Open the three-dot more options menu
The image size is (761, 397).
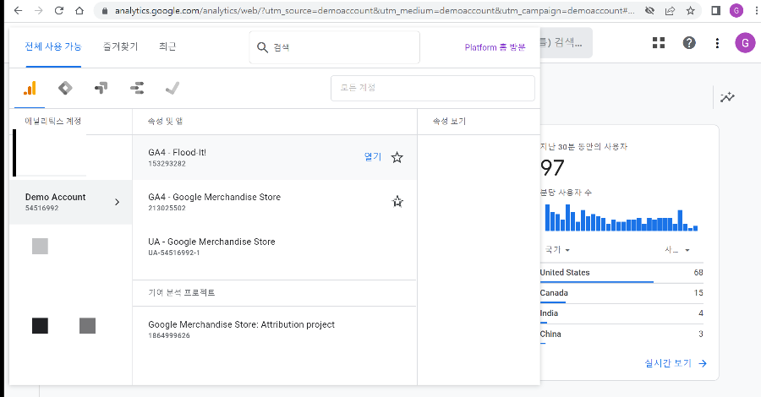tap(717, 43)
